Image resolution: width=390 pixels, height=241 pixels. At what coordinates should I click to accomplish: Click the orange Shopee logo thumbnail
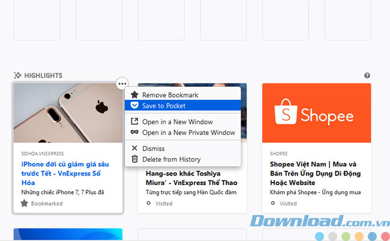pyautogui.click(x=317, y=113)
